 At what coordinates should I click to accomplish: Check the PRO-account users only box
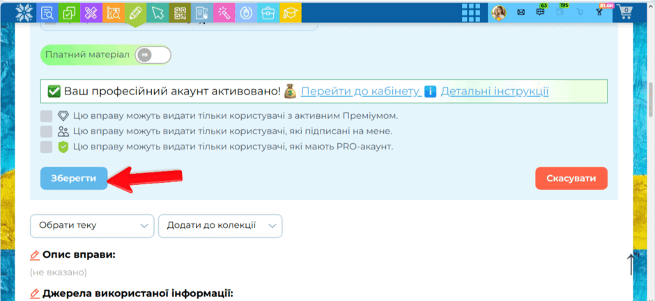pyautogui.click(x=47, y=147)
